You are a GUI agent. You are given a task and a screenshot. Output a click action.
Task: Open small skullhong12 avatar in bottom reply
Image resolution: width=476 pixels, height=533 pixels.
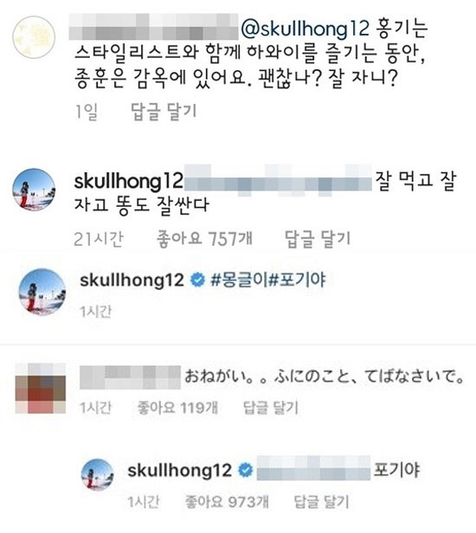click(97, 475)
